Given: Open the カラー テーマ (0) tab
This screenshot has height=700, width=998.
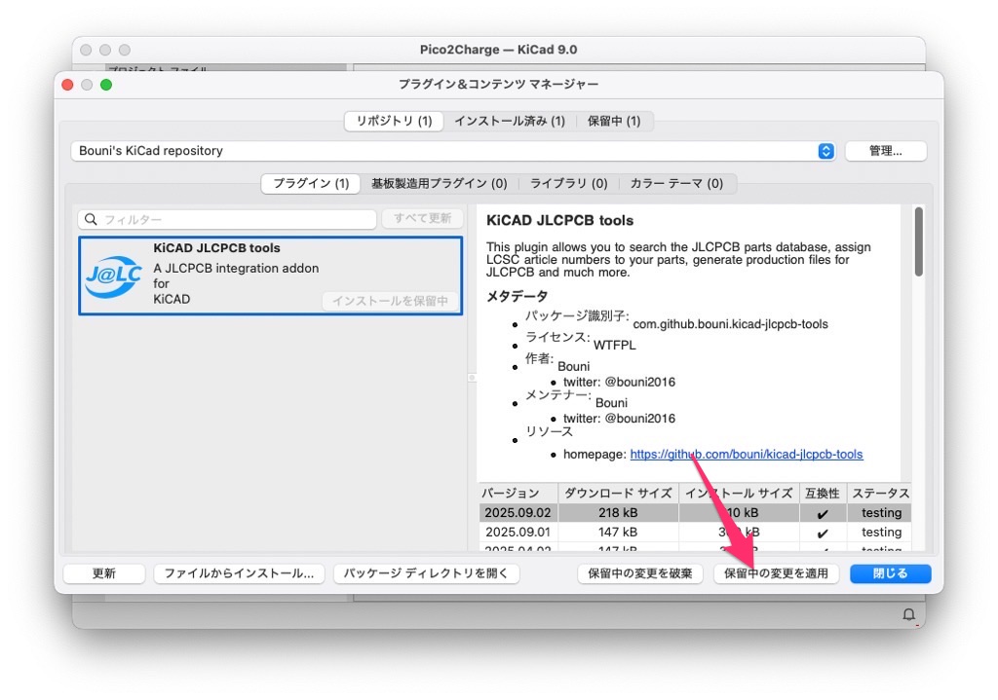Looking at the screenshot, I should pos(676,183).
